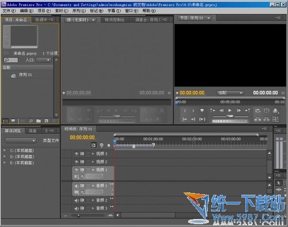Open the Trim monitor icon
Screen dimensions: 288x227
pos(275,119)
